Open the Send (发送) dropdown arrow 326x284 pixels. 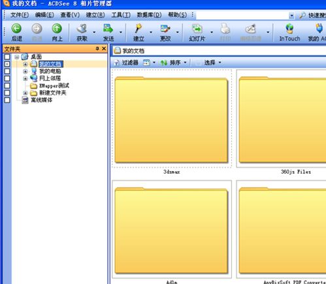[121, 32]
